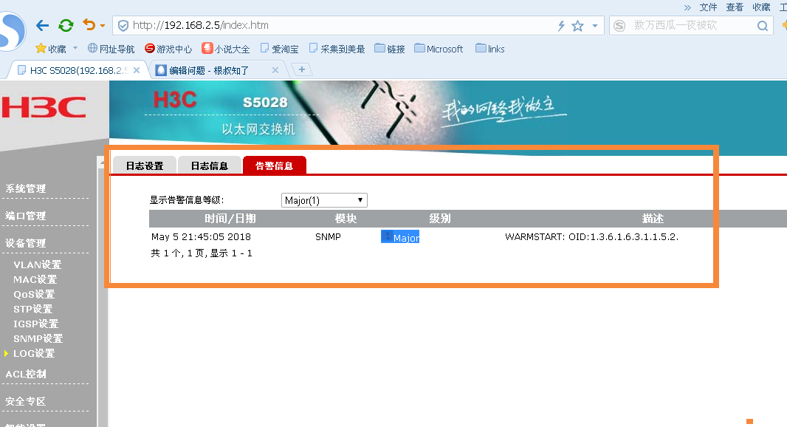Screen dimensions: 787x427
Task: Click the WARMSTART OID description cell
Action: pos(592,236)
